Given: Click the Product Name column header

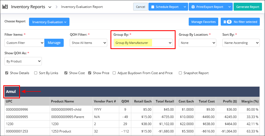Looking at the screenshot, I should [x=71, y=101].
